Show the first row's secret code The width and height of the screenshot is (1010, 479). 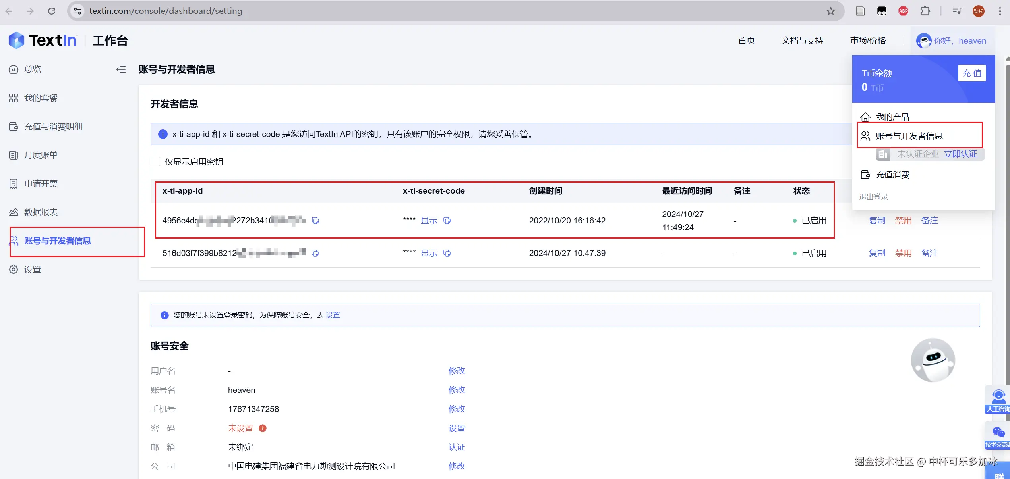tap(429, 221)
